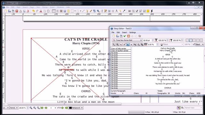This screenshot has width=205, height=115.
Task: Select the Insert Render Frame tool
Action: point(65,11)
